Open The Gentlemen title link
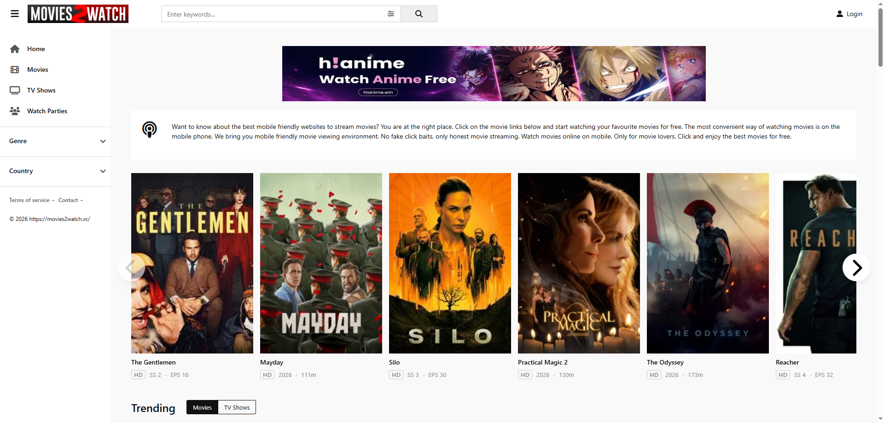 tap(153, 362)
